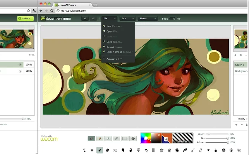
Task: Delete layer with the minus icon
Action: click(242, 125)
